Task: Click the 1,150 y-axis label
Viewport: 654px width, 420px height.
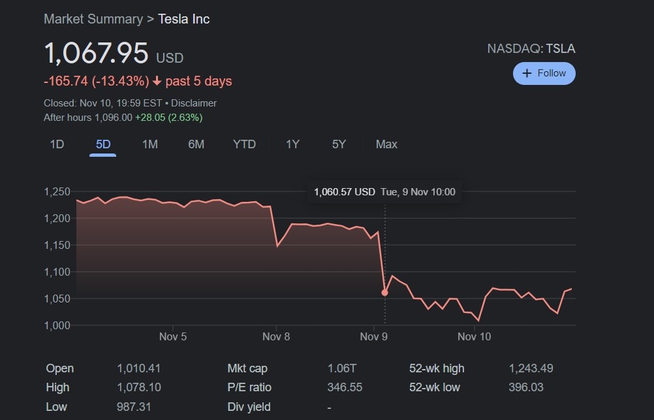Action: point(57,246)
